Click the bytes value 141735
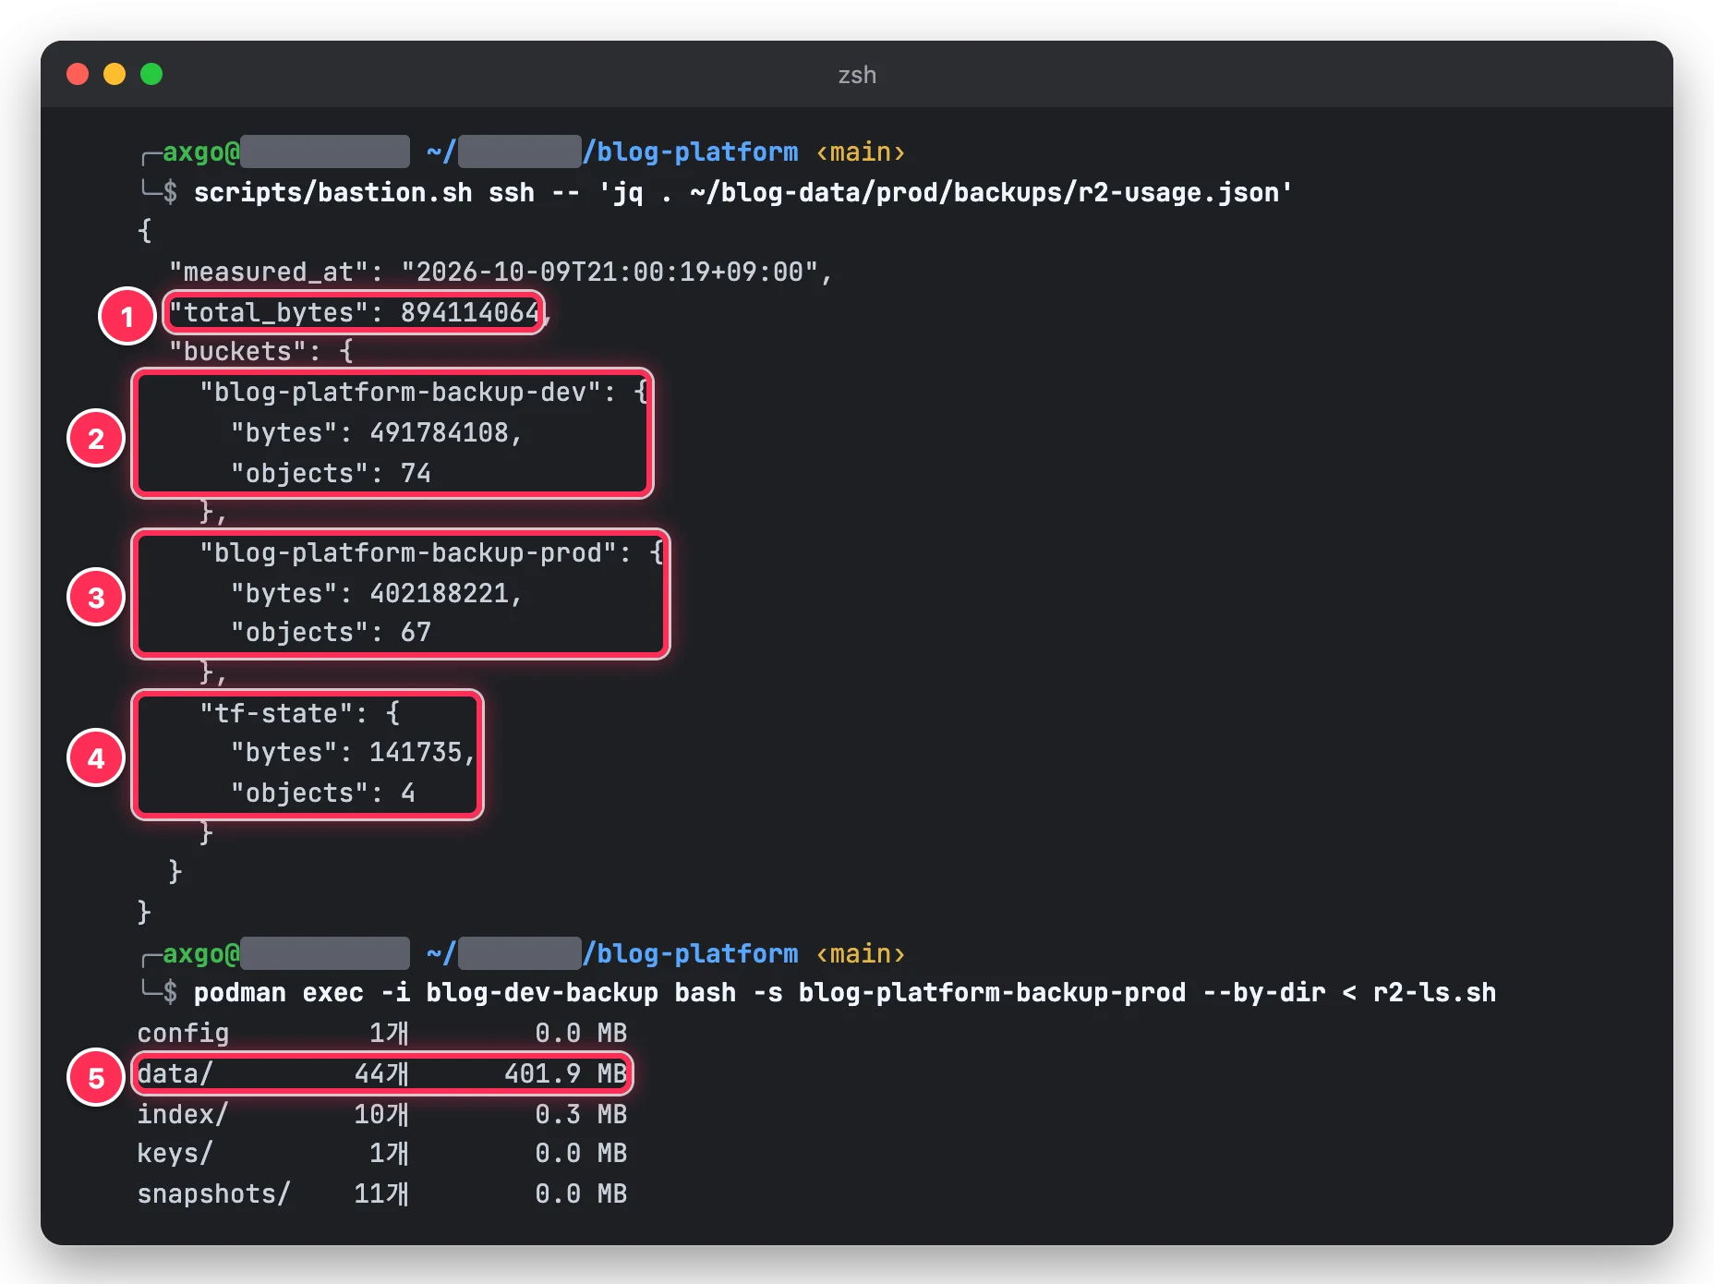1714x1284 pixels. tap(416, 752)
